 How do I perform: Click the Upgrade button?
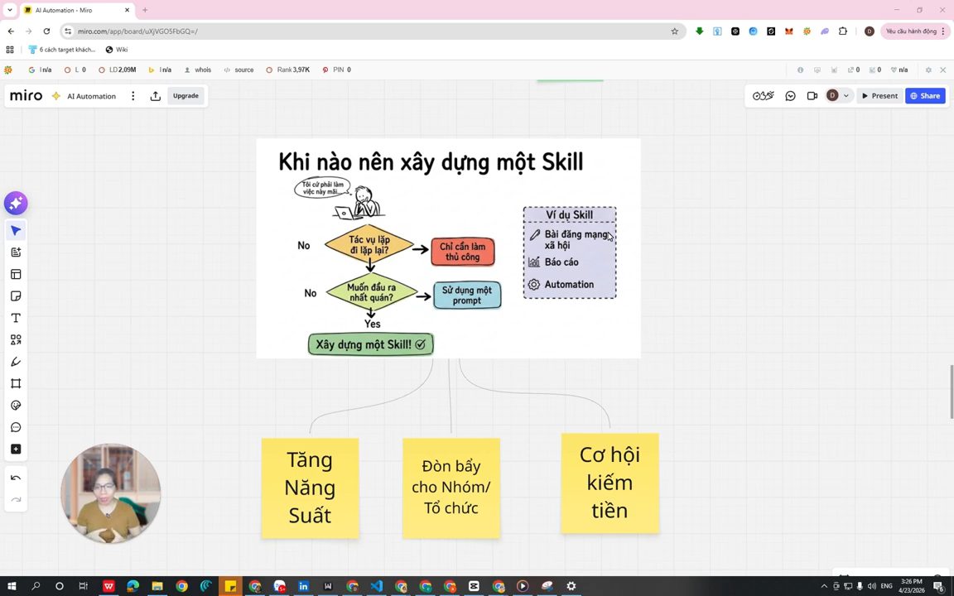(x=185, y=96)
